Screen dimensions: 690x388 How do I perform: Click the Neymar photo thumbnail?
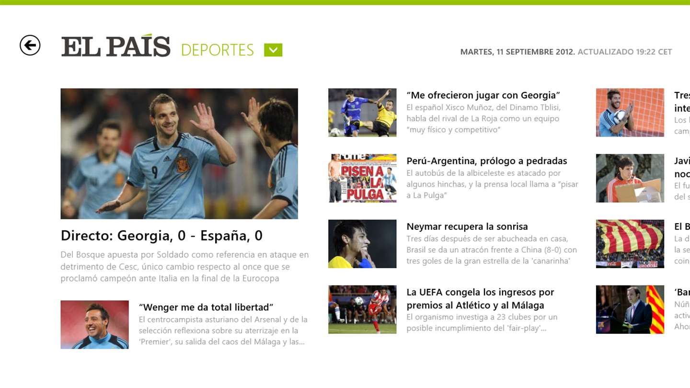362,244
